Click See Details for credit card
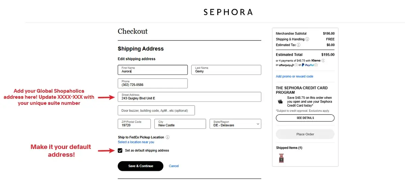The image size is (405, 182). click(x=305, y=118)
